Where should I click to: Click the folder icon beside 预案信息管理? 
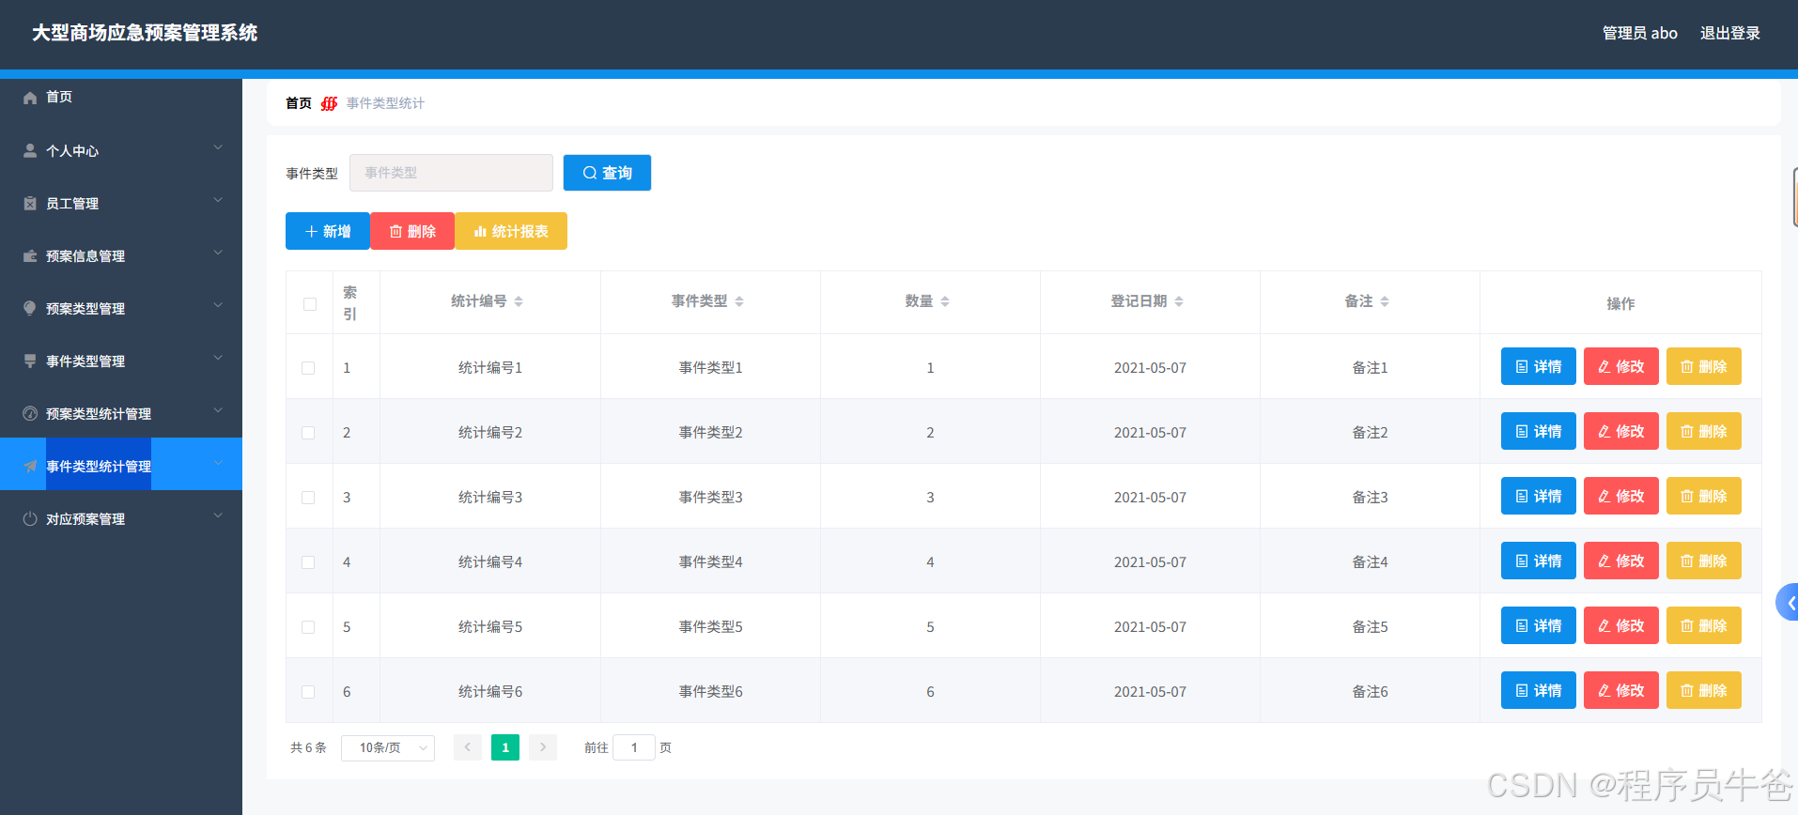point(30,255)
